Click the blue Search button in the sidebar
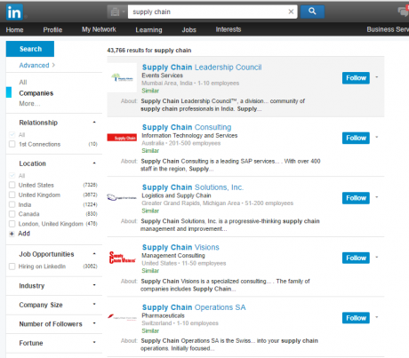409x358 pixels. point(30,49)
